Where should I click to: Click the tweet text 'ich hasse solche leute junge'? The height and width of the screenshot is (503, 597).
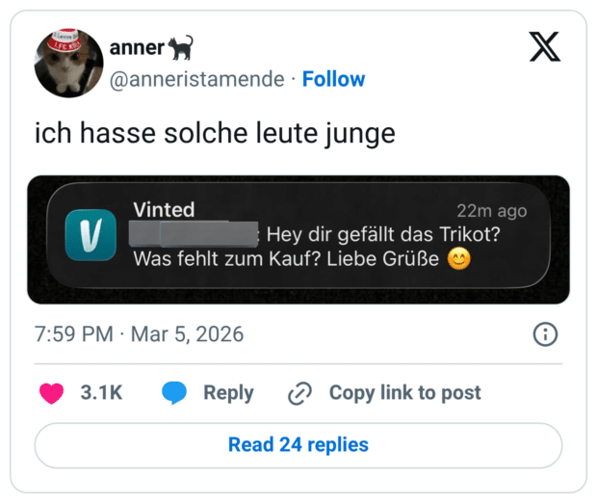[x=215, y=133]
